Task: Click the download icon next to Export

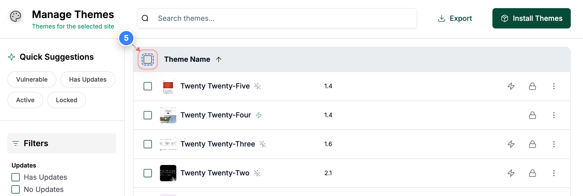Action: [441, 18]
